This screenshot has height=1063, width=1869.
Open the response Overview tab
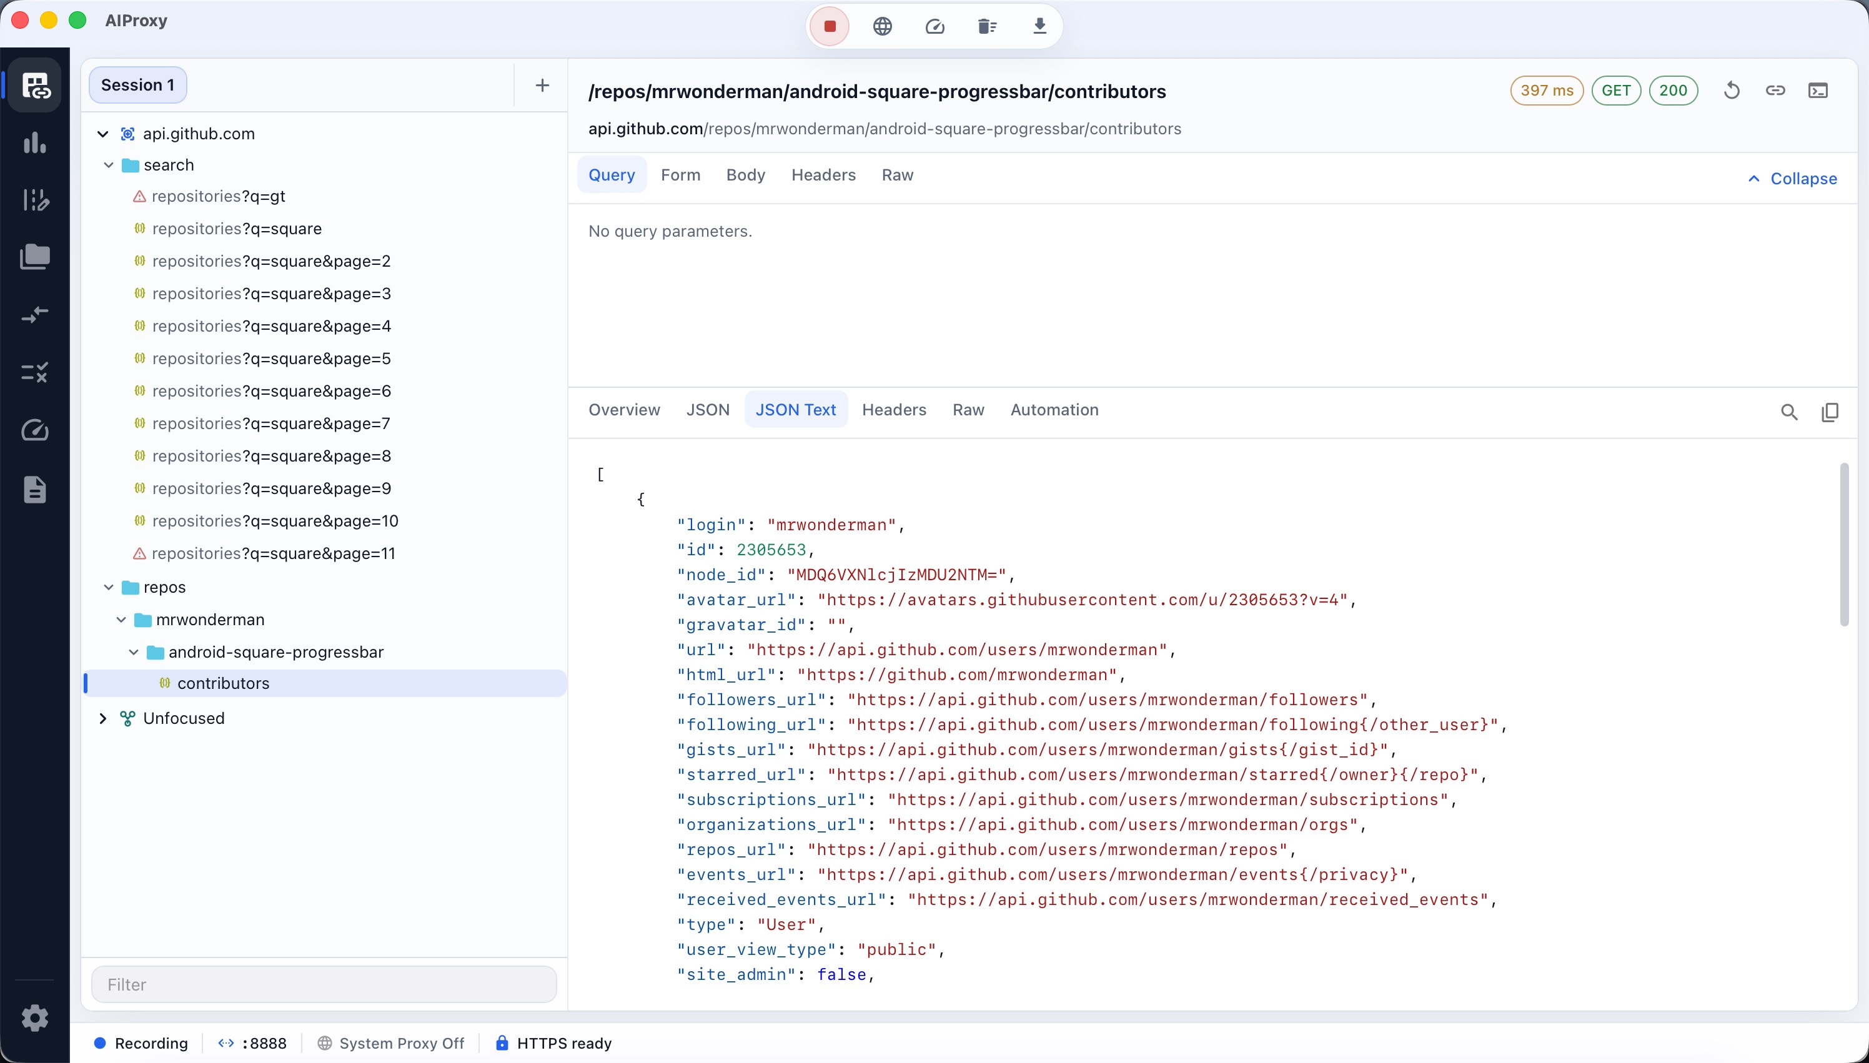coord(624,410)
